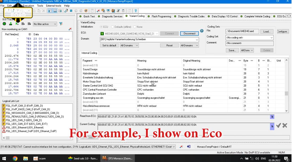Click the red eraser toolbar icon
This screenshot has height=162, width=292.
pyautogui.click(x=98, y=11)
